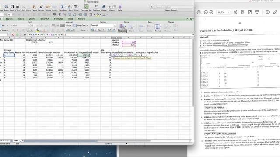Pick the font color in ribbon

(44, 30)
